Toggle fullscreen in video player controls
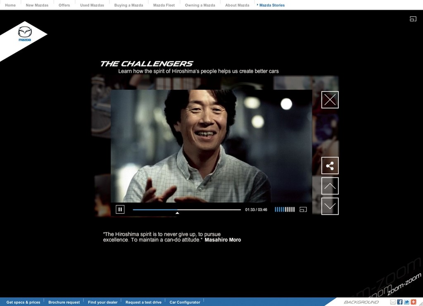The image size is (423, 306). pos(303,209)
